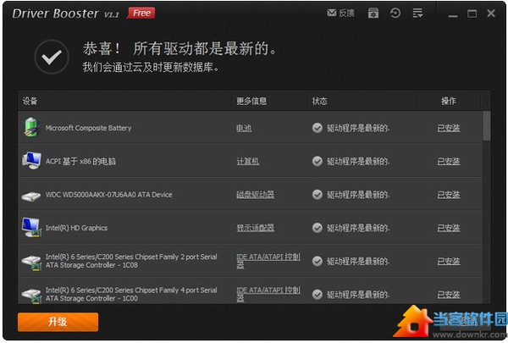Select the ACPI 基于 x86 的电脑 name
The image size is (508, 343).
[80, 161]
